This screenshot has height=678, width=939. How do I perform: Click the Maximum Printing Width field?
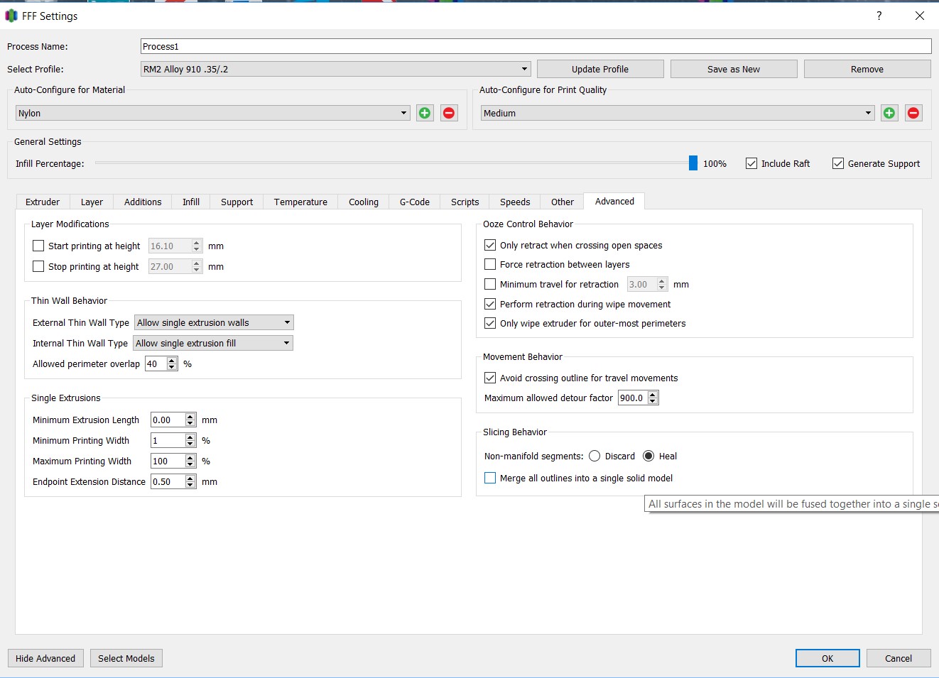pyautogui.click(x=168, y=461)
